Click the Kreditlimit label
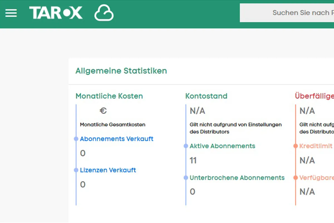Viewport: 334px width, 223px height. click(x=316, y=146)
